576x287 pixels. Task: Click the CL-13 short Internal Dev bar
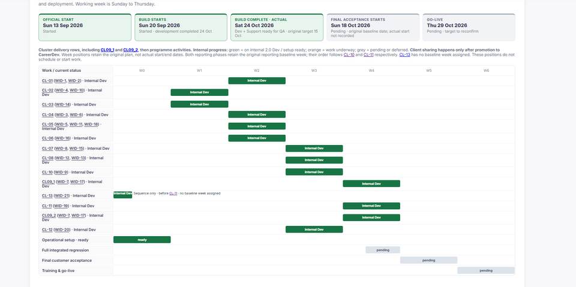pyautogui.click(x=122, y=195)
